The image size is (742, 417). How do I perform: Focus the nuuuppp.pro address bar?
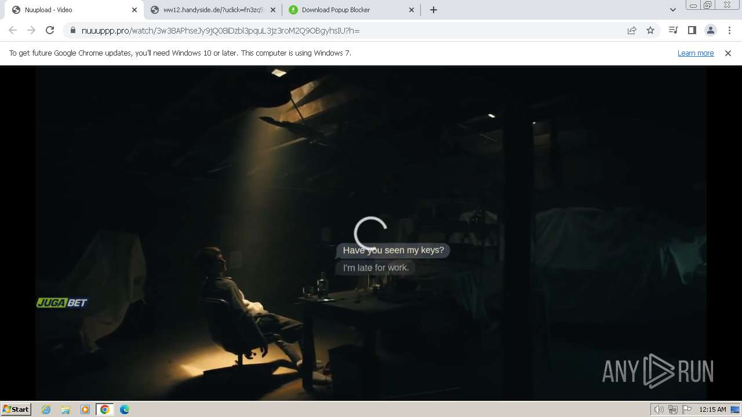348,30
